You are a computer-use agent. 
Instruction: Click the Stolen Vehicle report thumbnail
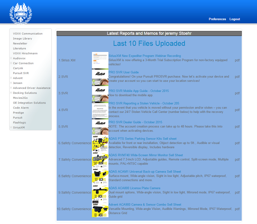tap(100, 110)
